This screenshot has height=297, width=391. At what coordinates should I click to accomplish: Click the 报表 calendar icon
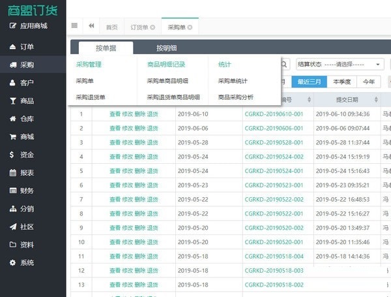13,173
